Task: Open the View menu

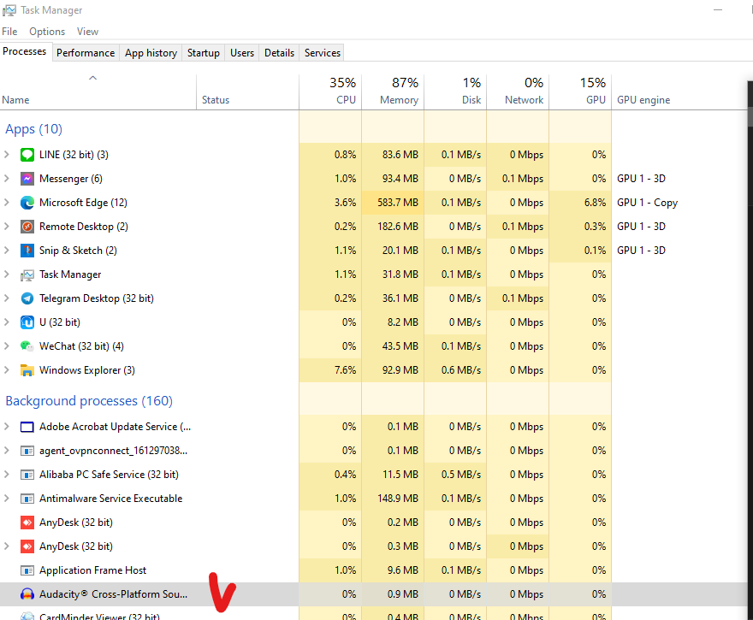Action: (x=87, y=32)
